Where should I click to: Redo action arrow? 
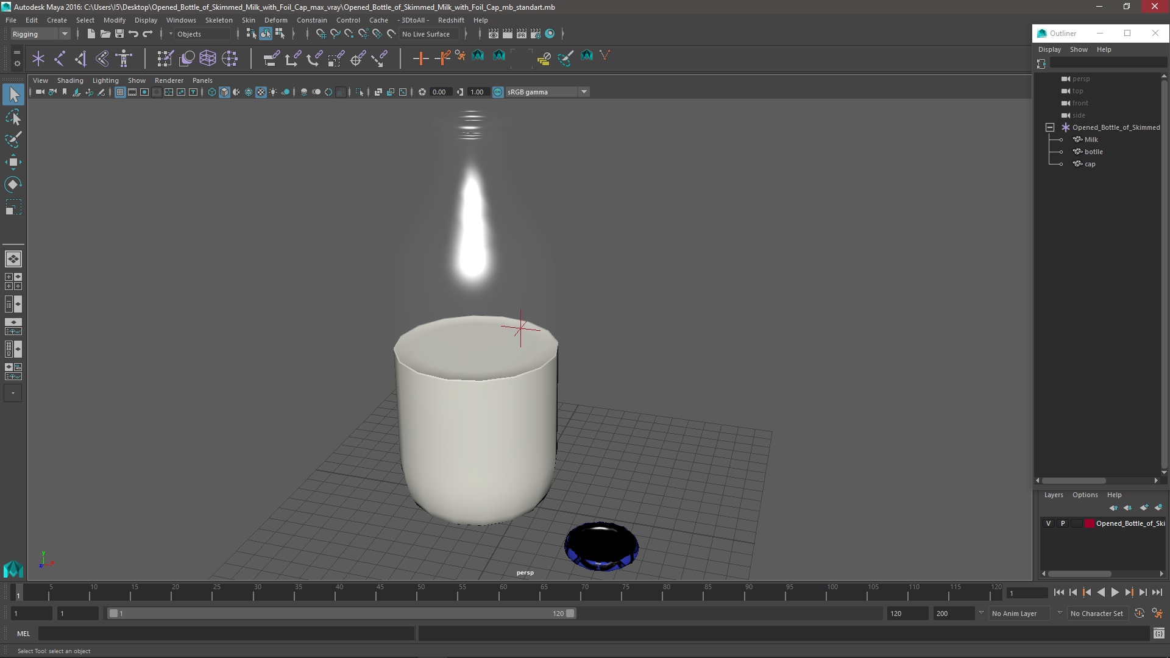click(147, 34)
